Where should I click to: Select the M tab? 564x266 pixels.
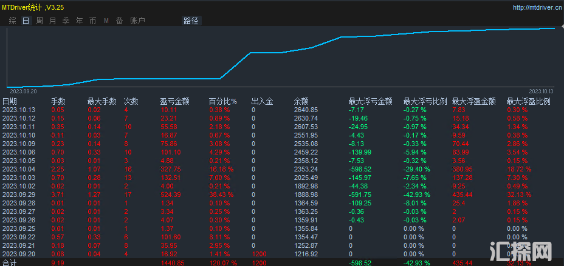click(106, 21)
